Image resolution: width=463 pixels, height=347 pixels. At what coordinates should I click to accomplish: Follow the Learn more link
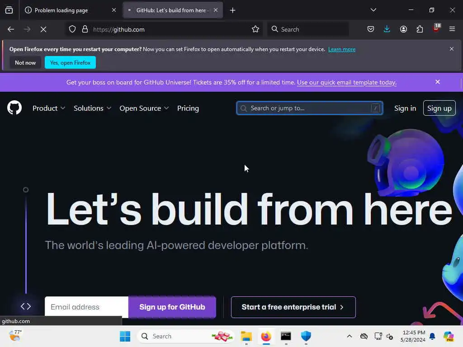342,49
